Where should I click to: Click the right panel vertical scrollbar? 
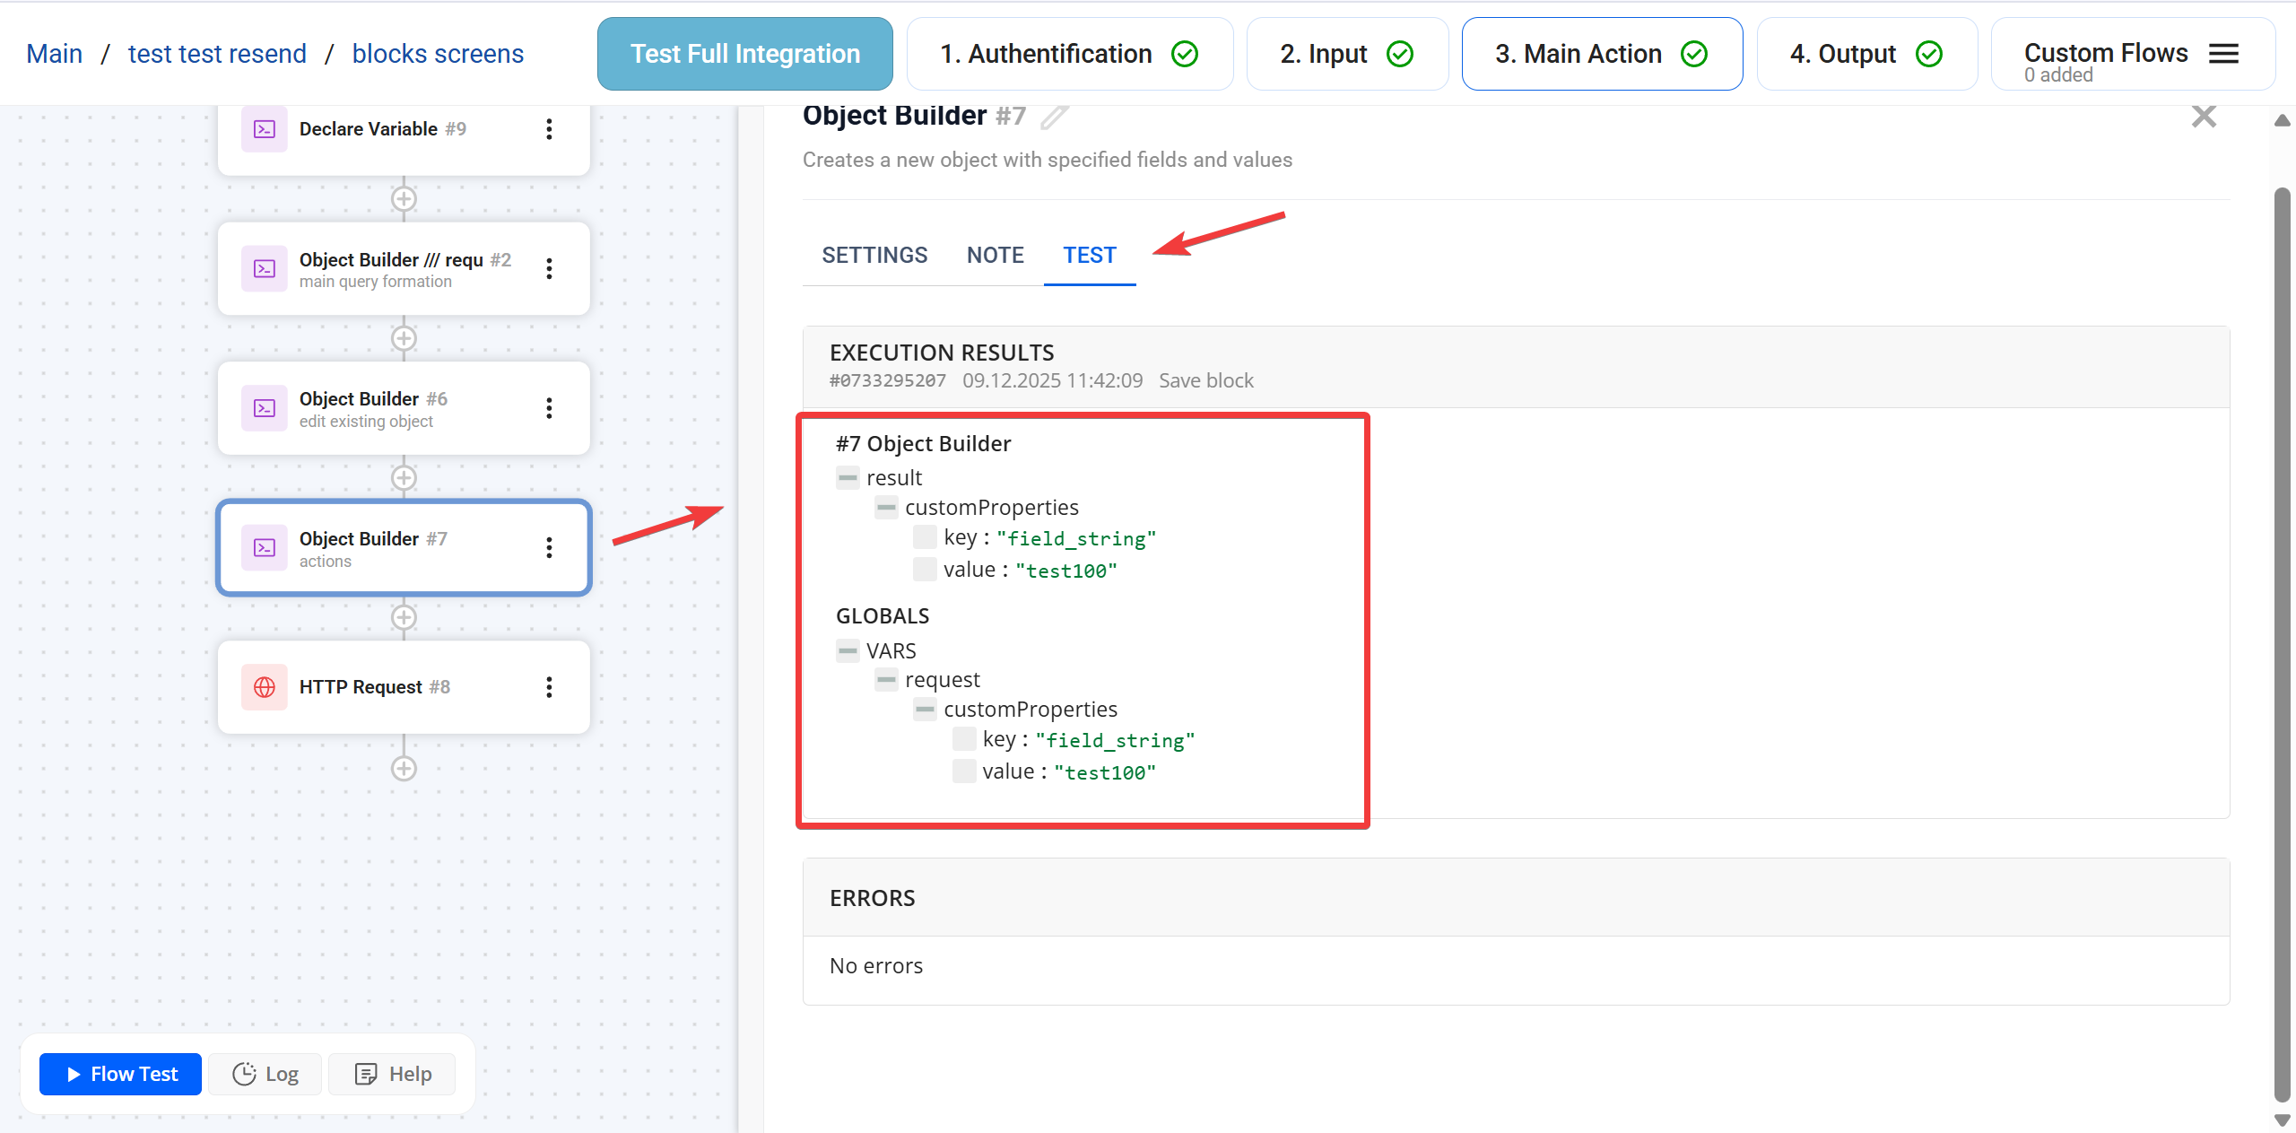point(2283,628)
